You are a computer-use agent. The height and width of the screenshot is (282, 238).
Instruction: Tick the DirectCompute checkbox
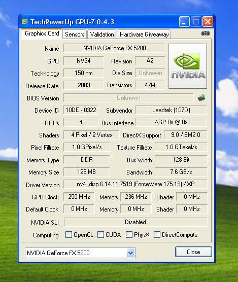click(x=157, y=234)
